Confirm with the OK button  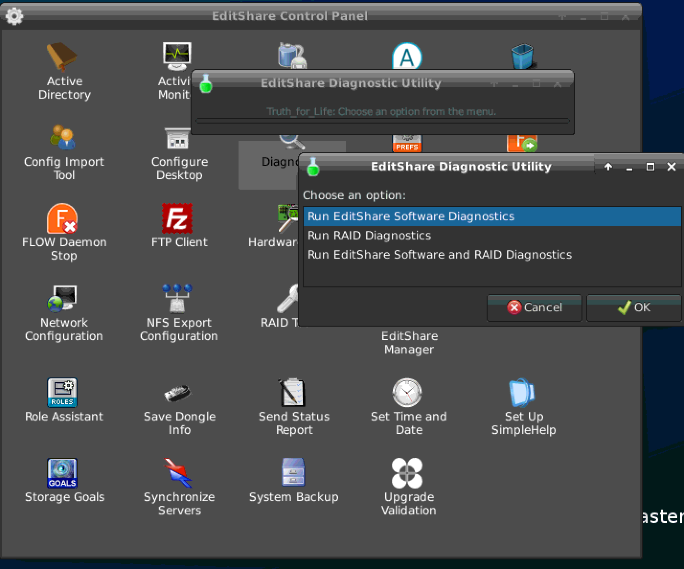634,307
